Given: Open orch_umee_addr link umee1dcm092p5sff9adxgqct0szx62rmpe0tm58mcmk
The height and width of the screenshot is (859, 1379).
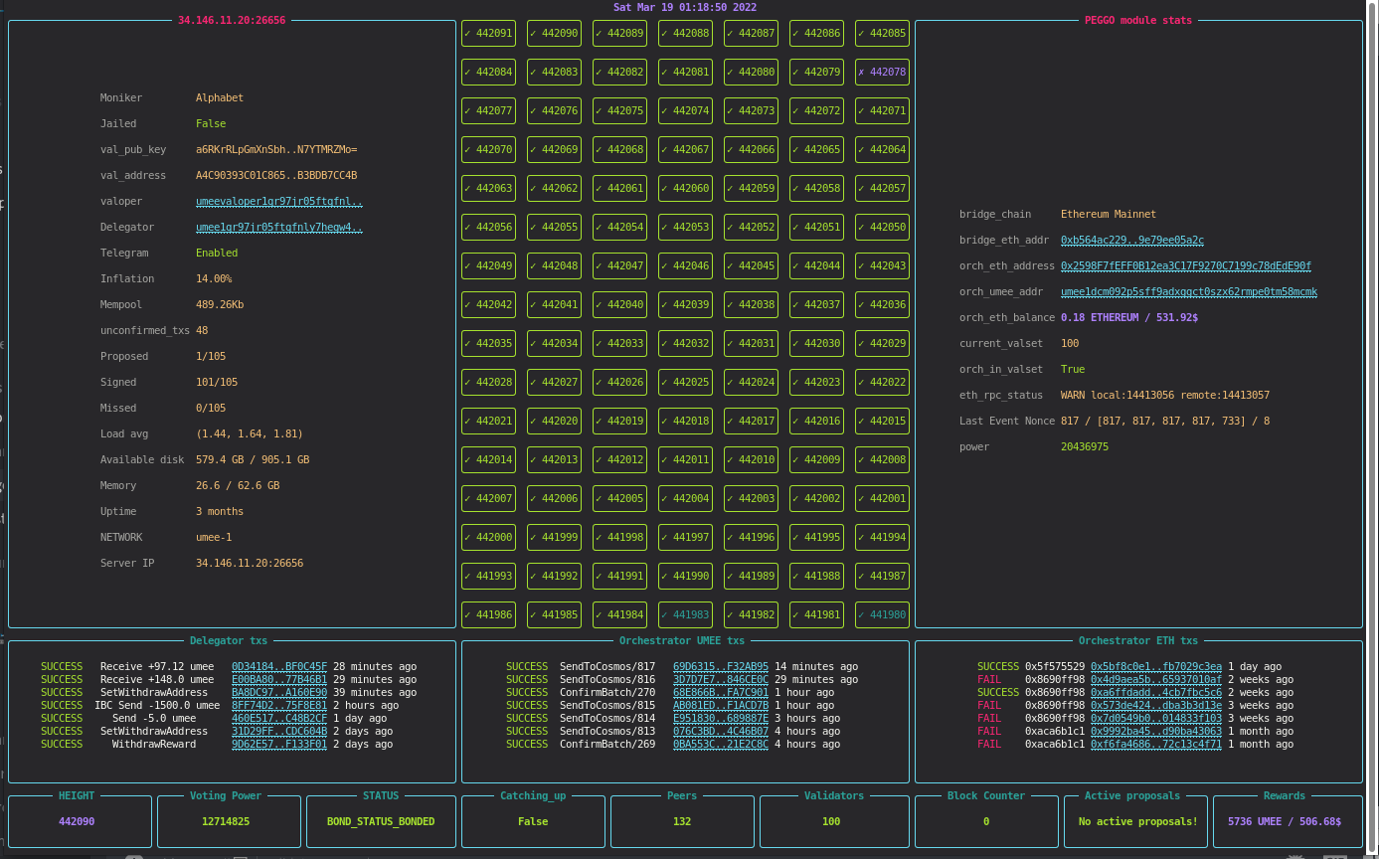Looking at the screenshot, I should click(1189, 292).
